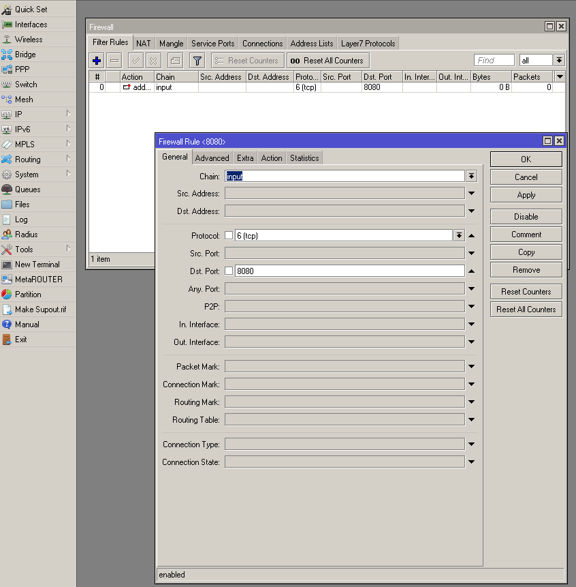The image size is (576, 587).
Task: Launch New Terminal
Action: 37,265
